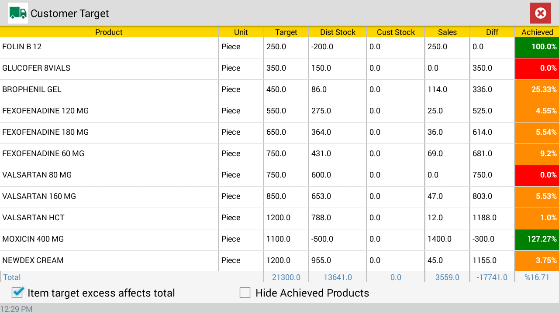Click GLUCOFER 8VIALS red 0.0% achieved cell
The width and height of the screenshot is (559, 314).
pyautogui.click(x=537, y=69)
